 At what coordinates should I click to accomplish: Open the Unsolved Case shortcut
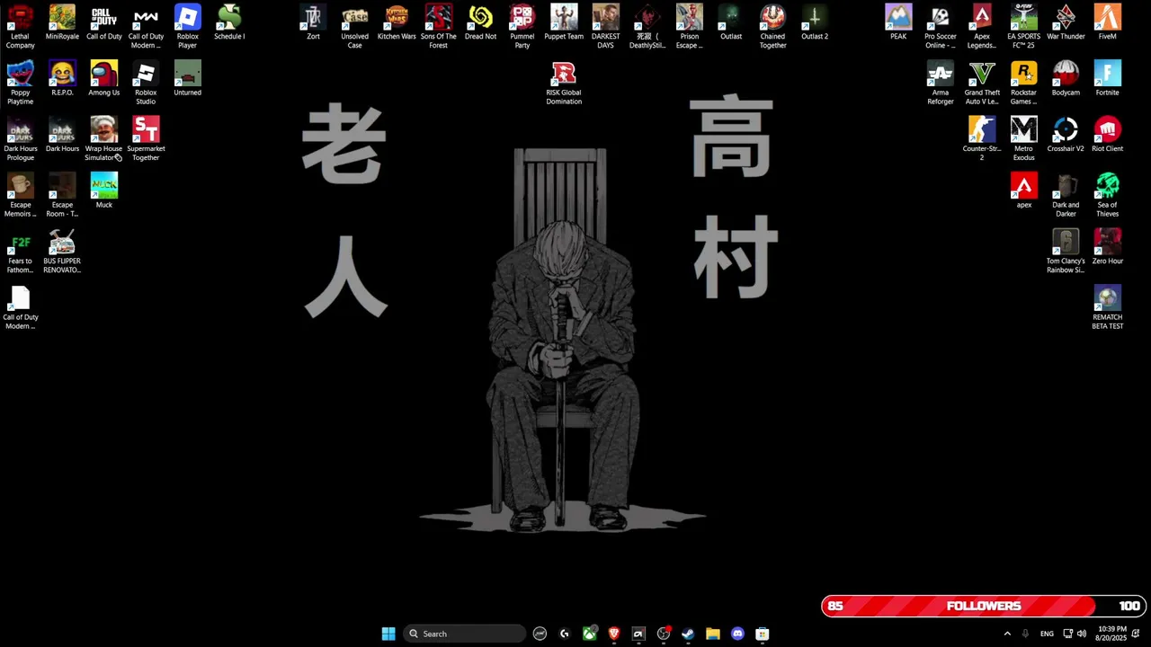click(x=354, y=26)
